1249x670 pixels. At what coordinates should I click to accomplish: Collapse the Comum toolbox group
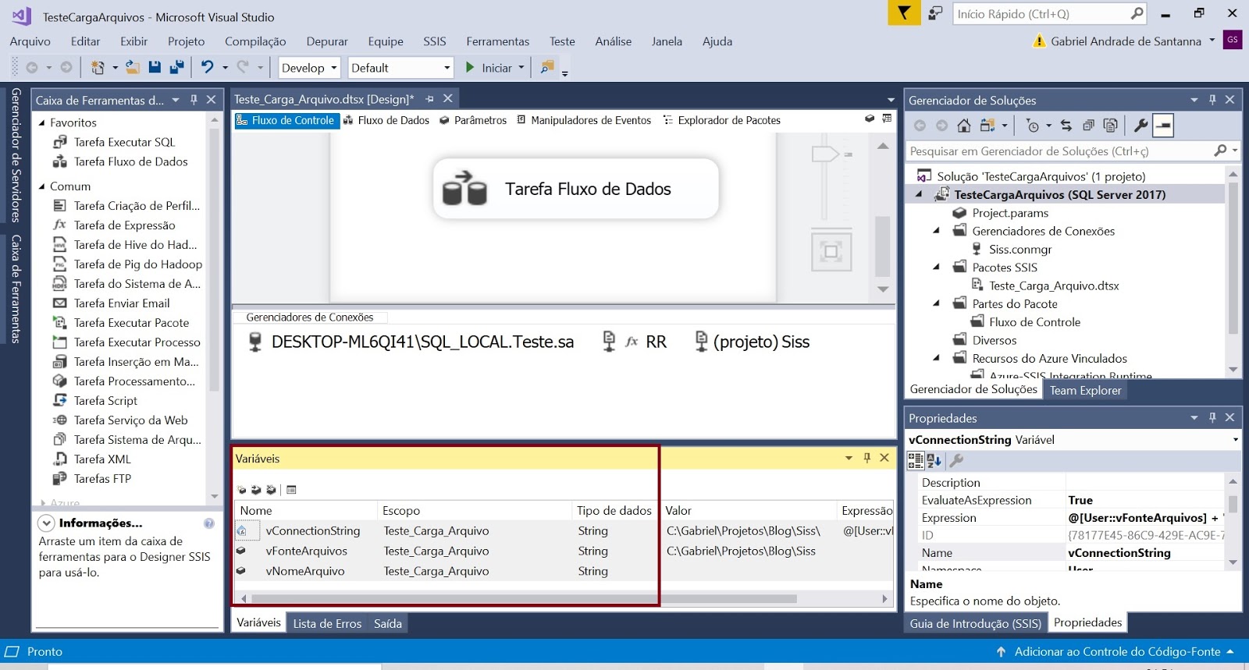tap(42, 186)
